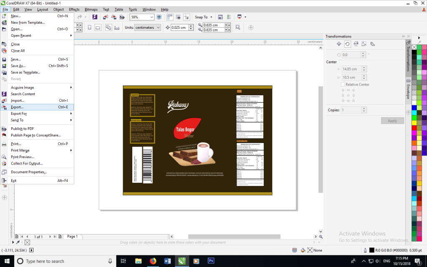Click the Treat as filled icon
427x267 pixels.
pos(238,27)
